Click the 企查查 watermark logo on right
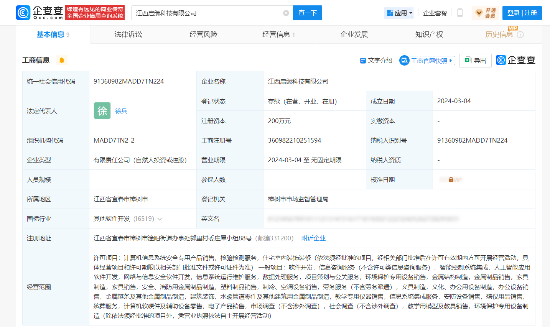The height and width of the screenshot is (327, 550). point(515,60)
